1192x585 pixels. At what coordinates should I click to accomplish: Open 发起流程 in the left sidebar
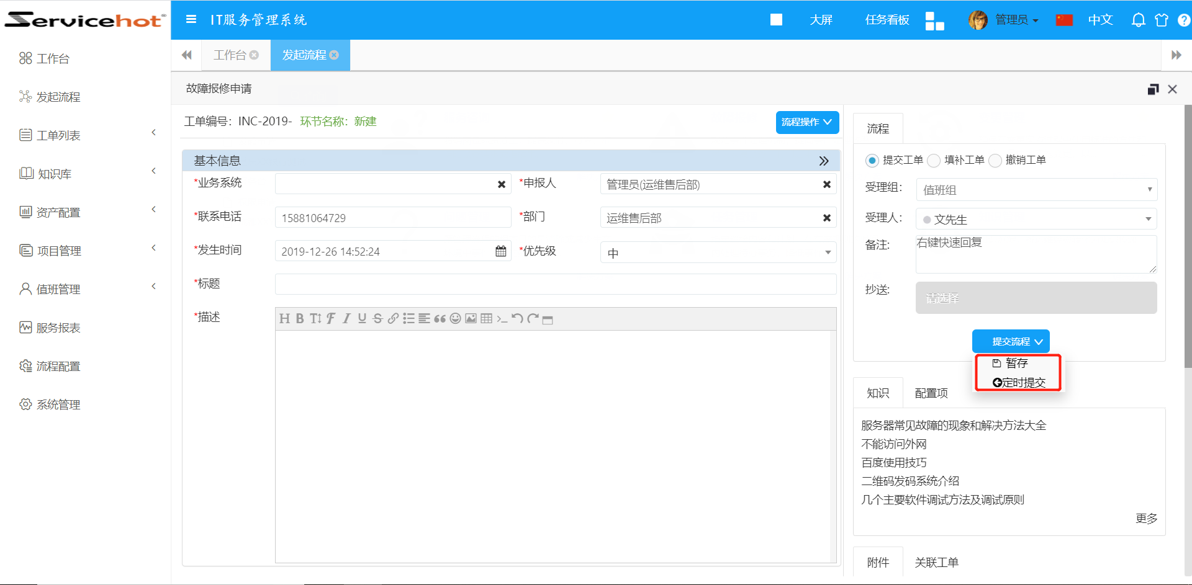coord(58,96)
